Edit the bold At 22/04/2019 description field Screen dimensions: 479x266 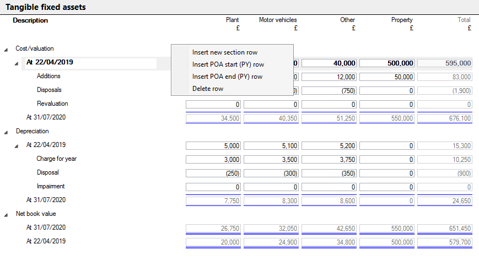(x=91, y=63)
